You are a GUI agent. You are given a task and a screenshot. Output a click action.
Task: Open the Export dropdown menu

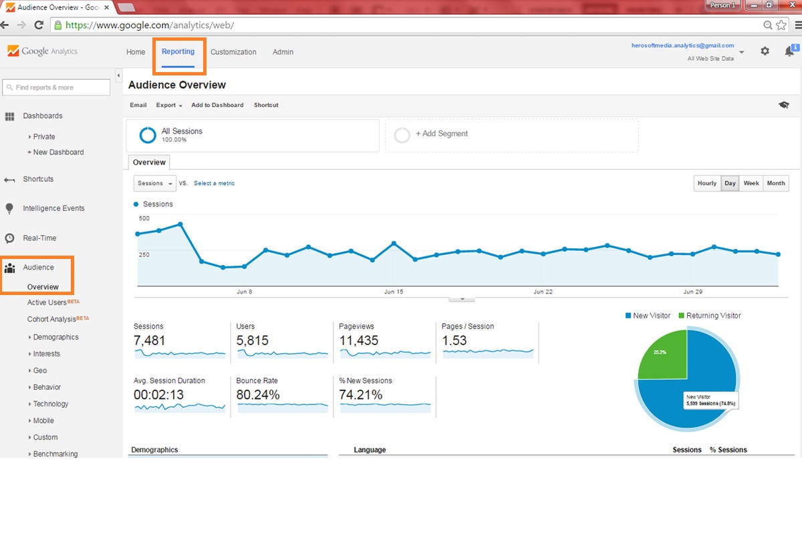click(x=169, y=105)
